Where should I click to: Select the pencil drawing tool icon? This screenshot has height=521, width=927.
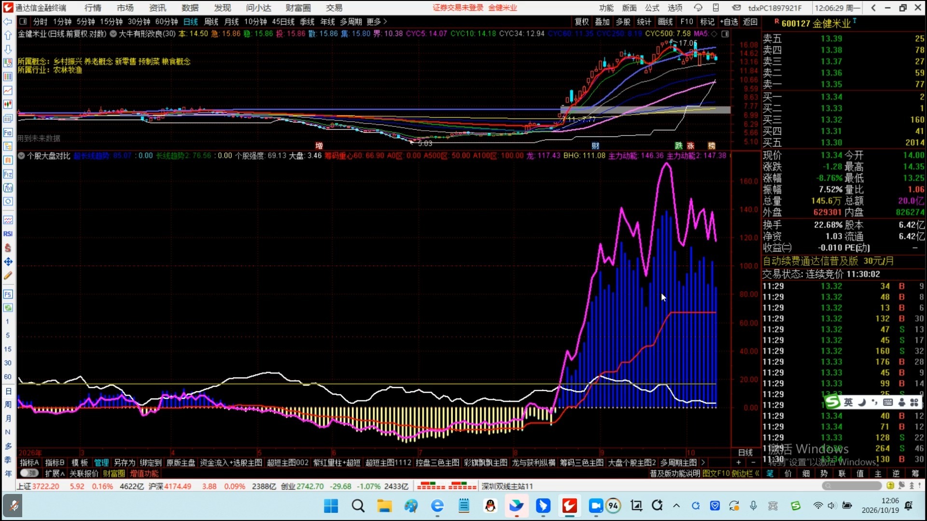tap(8, 275)
